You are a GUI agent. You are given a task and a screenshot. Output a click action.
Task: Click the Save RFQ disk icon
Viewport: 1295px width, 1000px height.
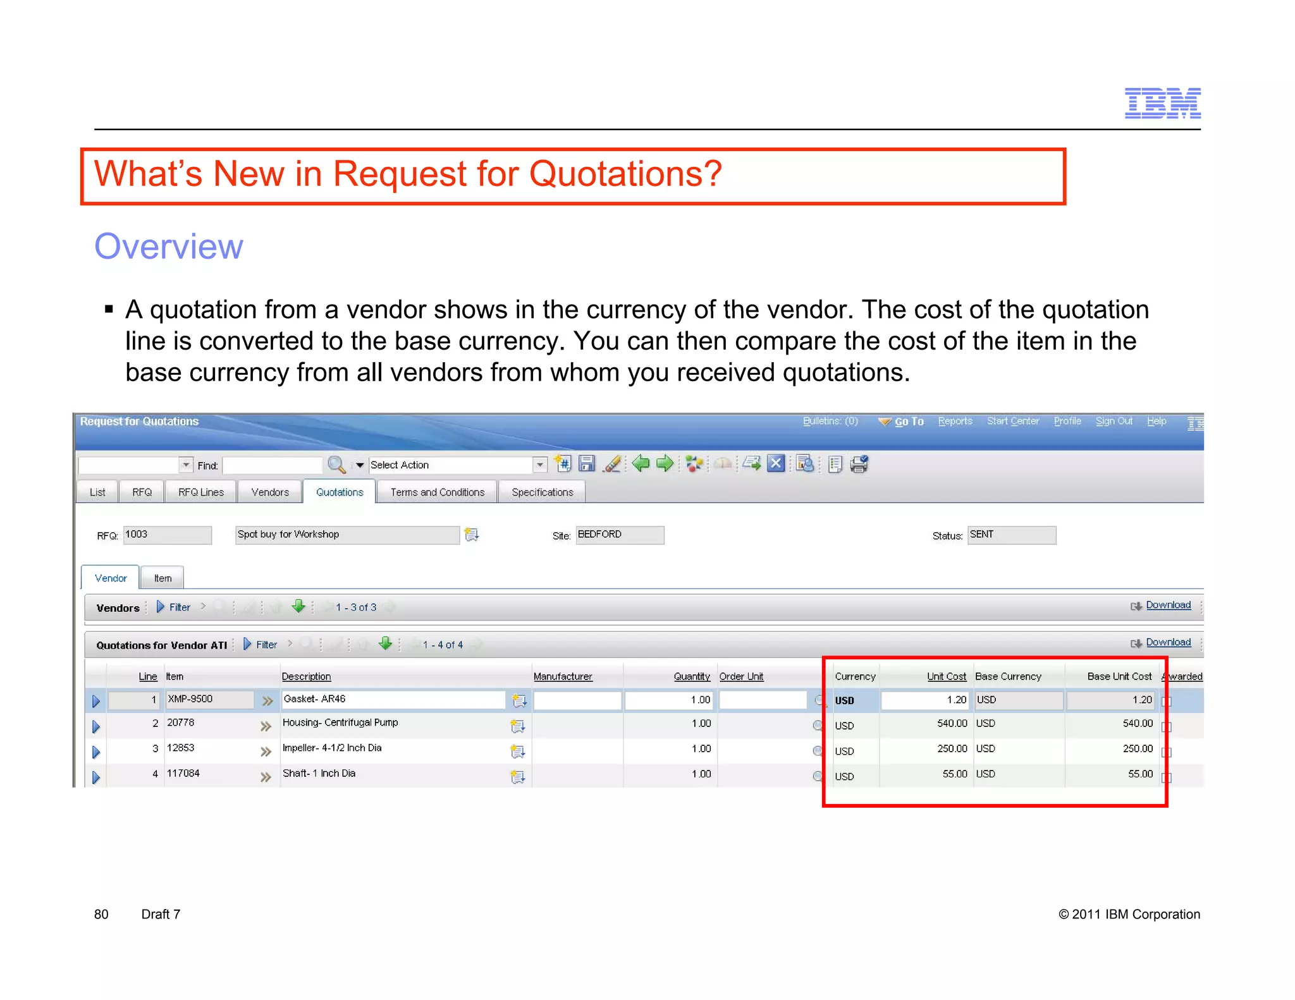point(587,464)
